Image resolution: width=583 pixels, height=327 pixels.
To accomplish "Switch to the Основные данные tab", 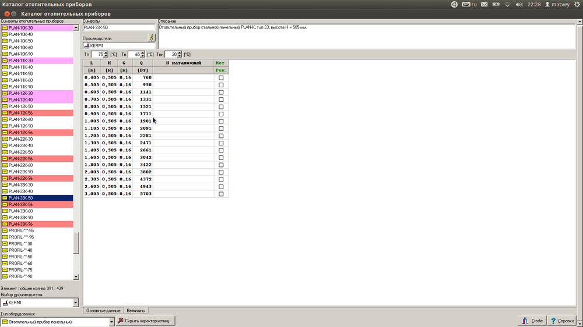I will (x=103, y=311).
